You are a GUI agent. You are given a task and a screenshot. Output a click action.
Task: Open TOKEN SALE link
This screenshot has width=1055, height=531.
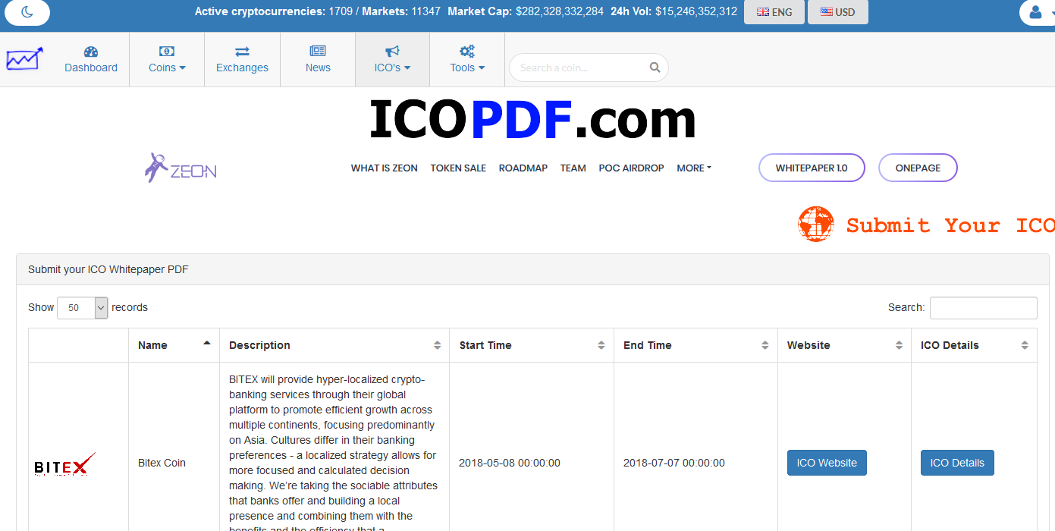tap(458, 168)
